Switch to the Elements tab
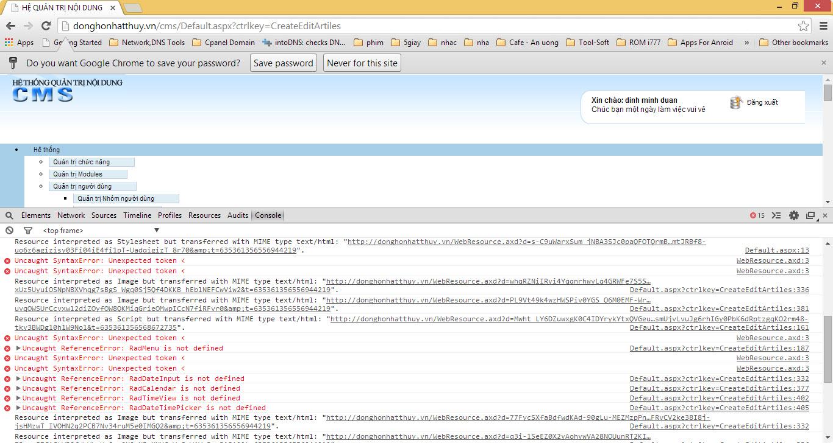The width and height of the screenshot is (833, 443). click(x=36, y=215)
